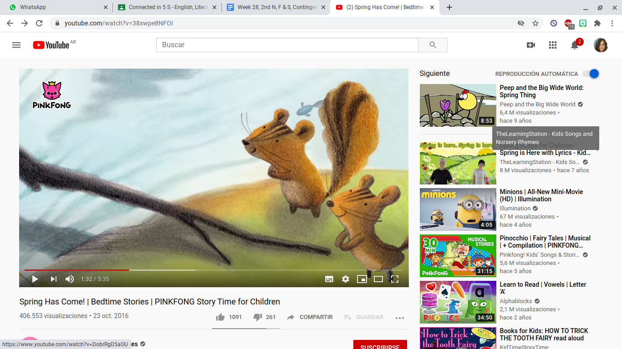Open Peep and the Big Wide World thumbnail
Image resolution: width=622 pixels, height=349 pixels.
458,105
